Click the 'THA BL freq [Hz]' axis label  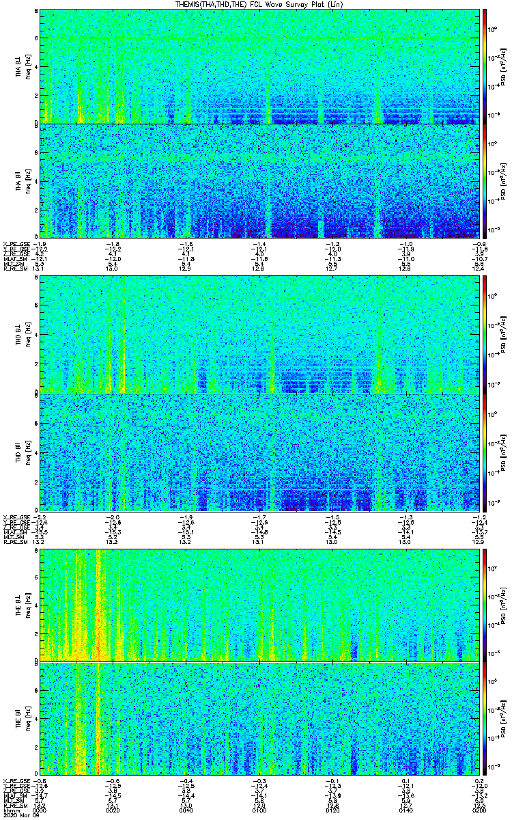(x=23, y=66)
